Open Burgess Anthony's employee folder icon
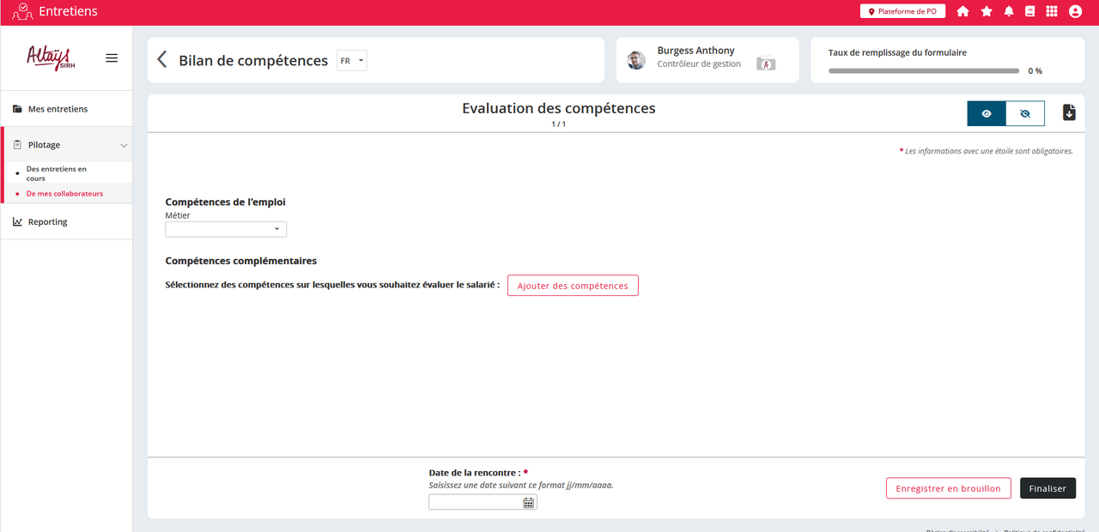 (765, 63)
